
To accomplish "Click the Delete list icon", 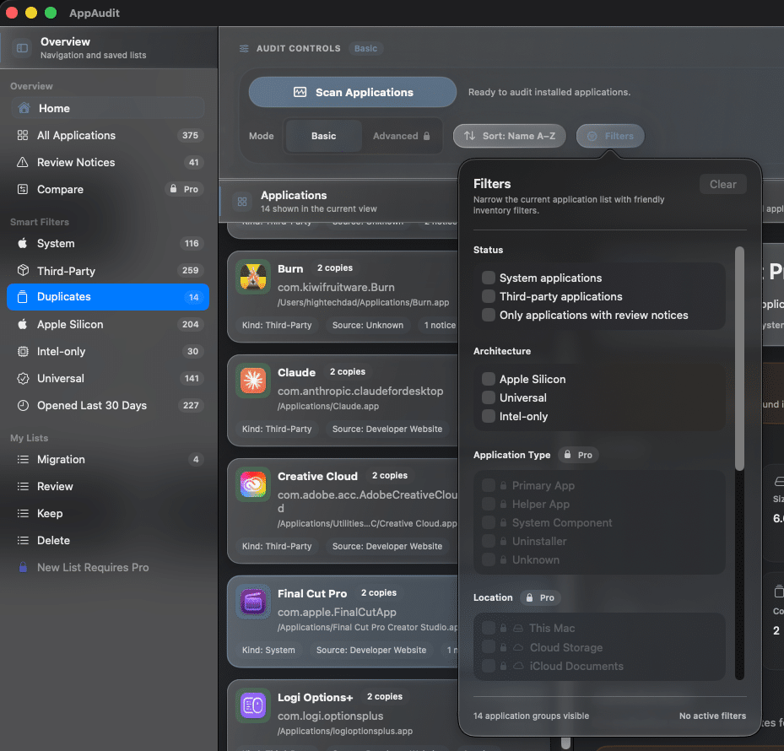I will (x=23, y=541).
